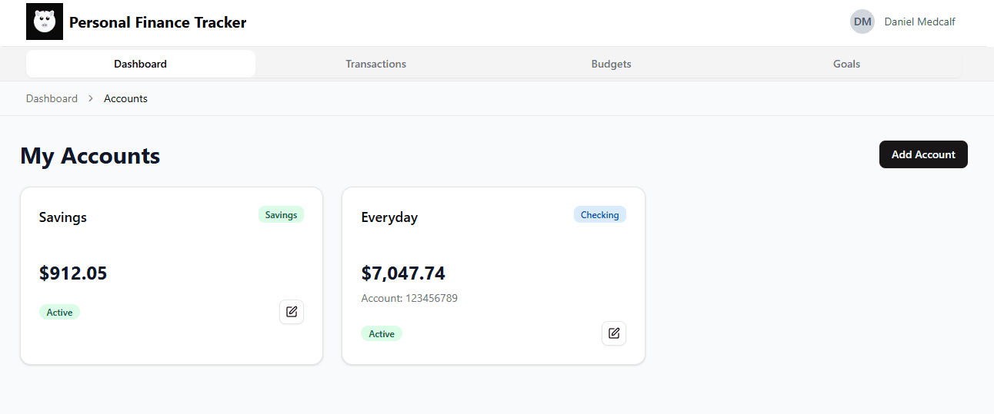Open the Transactions tab
This screenshot has height=414, width=994.
(375, 64)
